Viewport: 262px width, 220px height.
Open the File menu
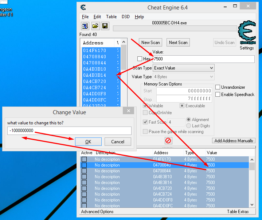(x=85, y=17)
